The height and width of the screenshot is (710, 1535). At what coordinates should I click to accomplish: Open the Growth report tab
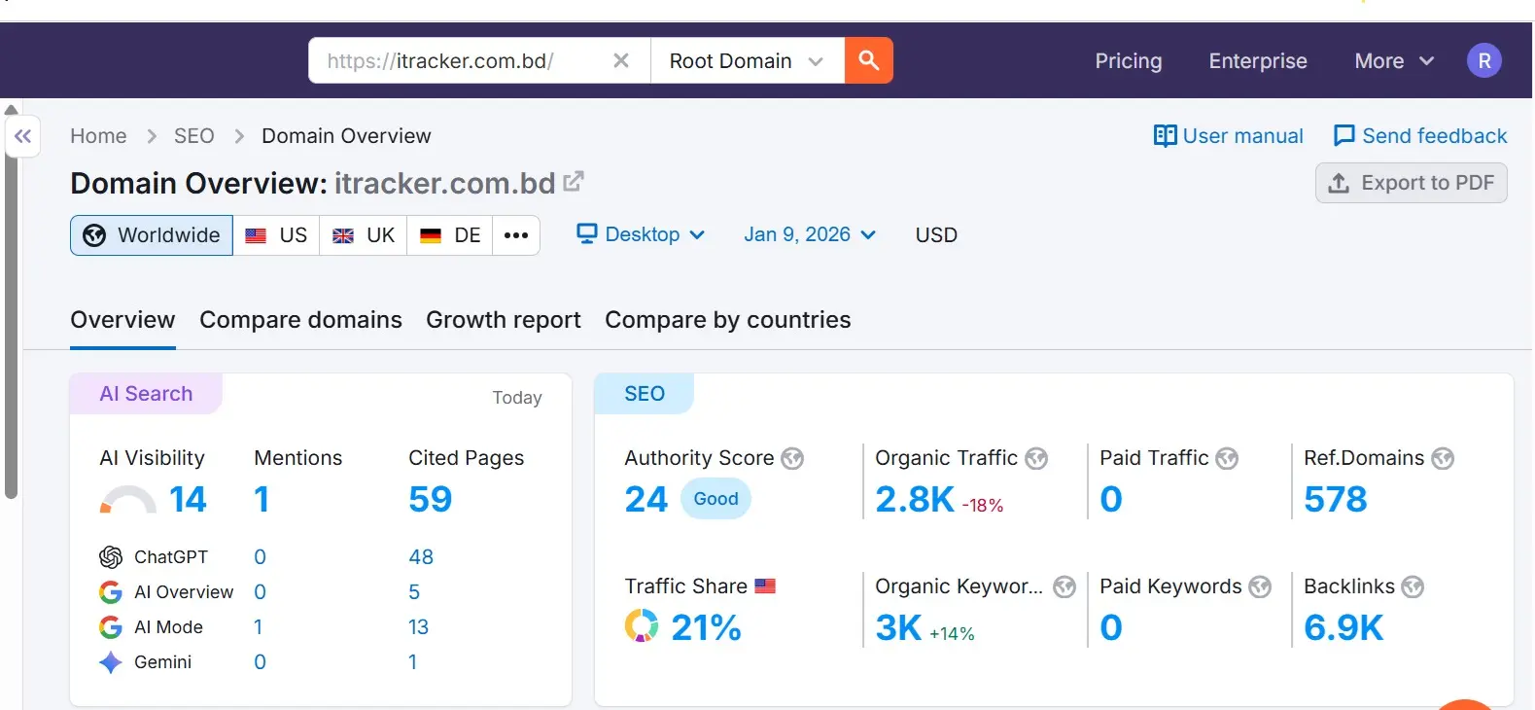coord(503,320)
